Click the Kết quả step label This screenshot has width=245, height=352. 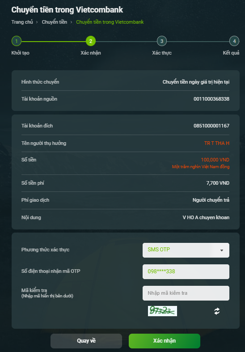point(231,53)
